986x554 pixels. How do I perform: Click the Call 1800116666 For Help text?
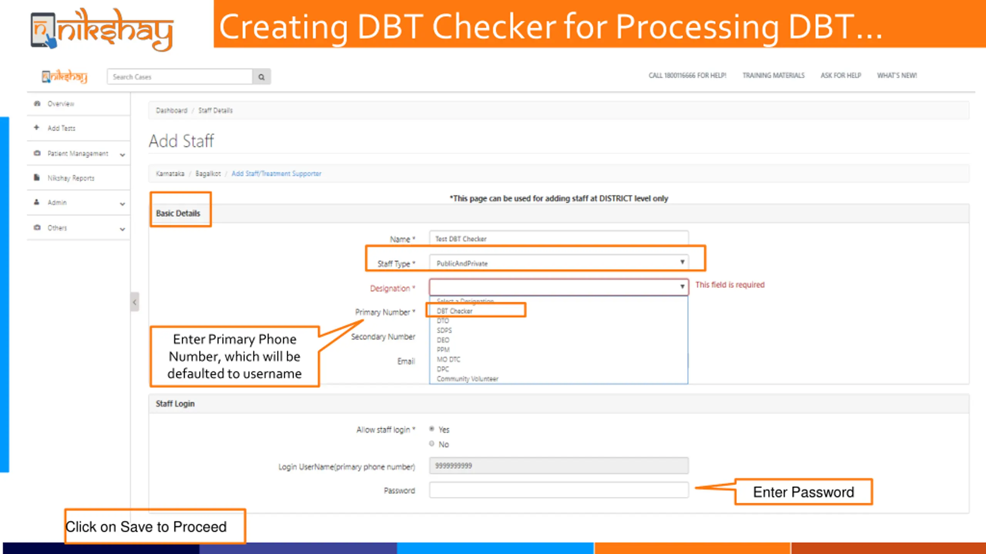(x=687, y=75)
